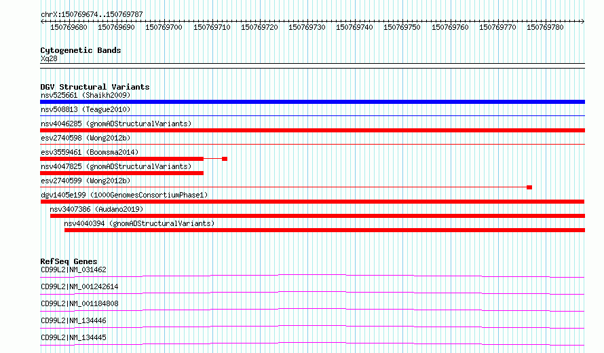Click the thick red esv3559461 bar segment
Viewport: 604px width, 353px height.
[x=121, y=159]
